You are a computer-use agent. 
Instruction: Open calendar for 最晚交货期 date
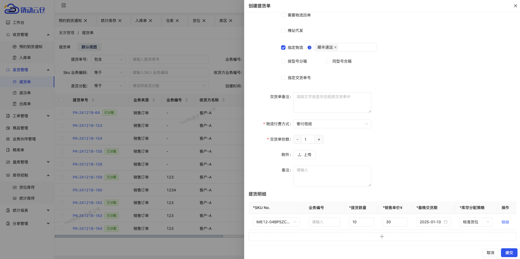click(445, 222)
